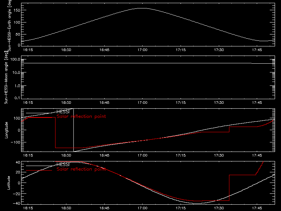281x211 pixels.
Task: Click 17:00 time label under Latitude plot
Action: (x=143, y=208)
